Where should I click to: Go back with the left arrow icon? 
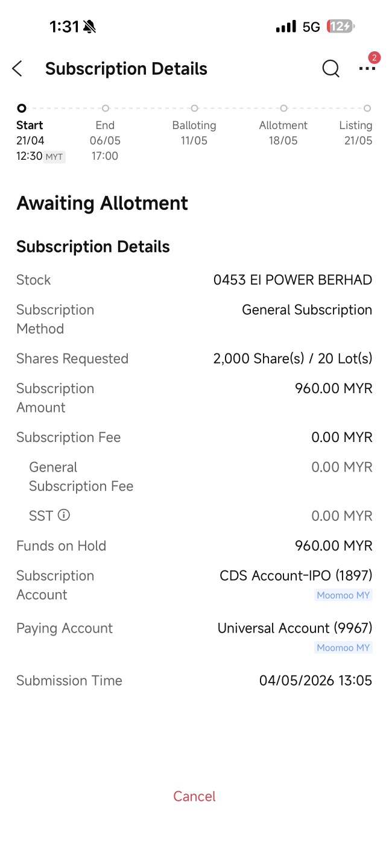coord(17,69)
